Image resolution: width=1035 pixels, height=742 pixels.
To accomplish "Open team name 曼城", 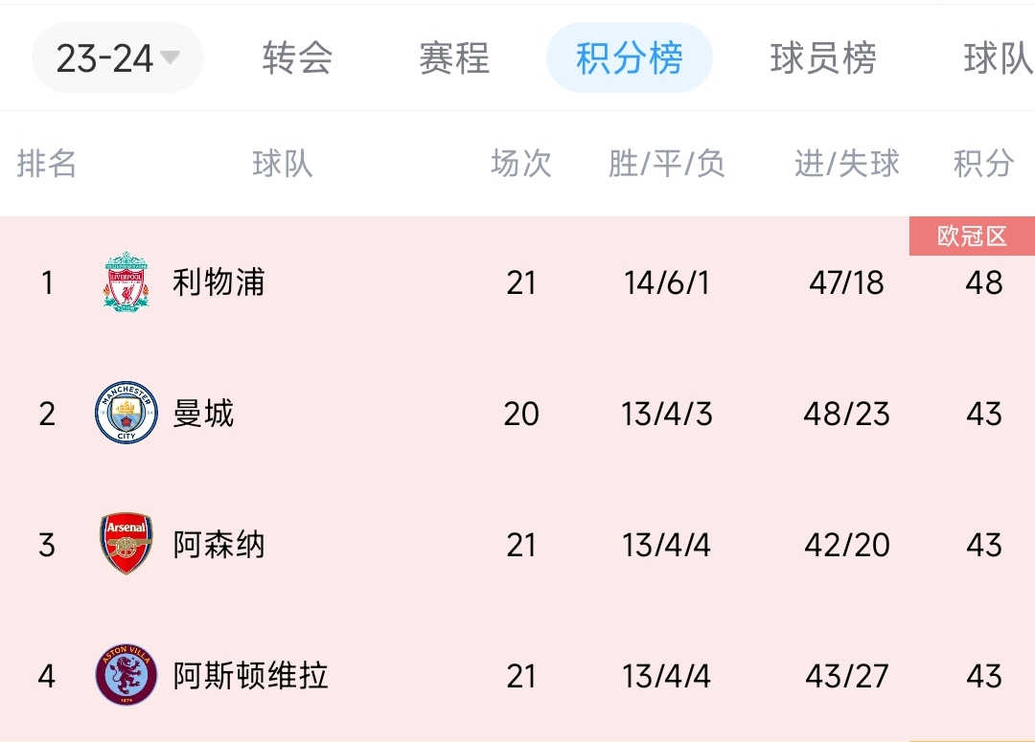I will pyautogui.click(x=203, y=414).
